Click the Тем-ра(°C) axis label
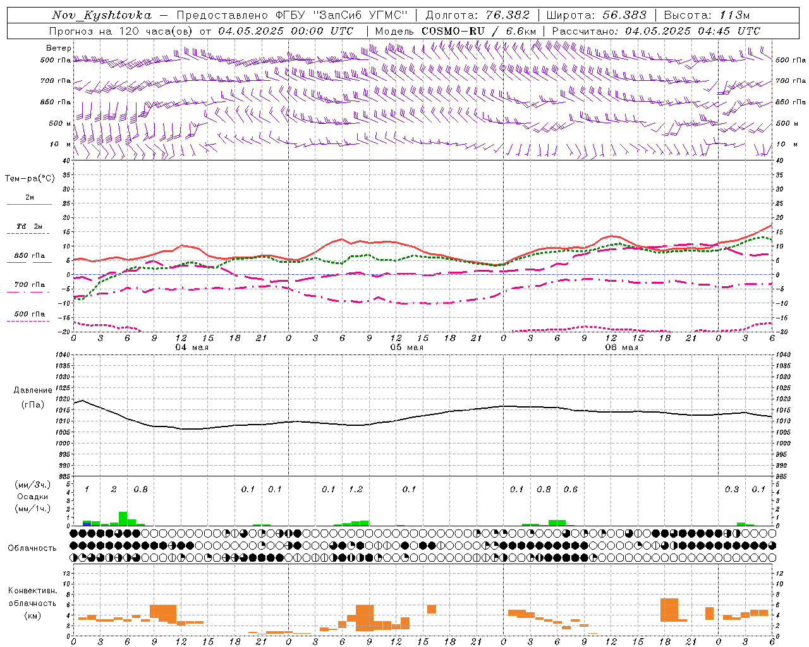 pyautogui.click(x=30, y=179)
